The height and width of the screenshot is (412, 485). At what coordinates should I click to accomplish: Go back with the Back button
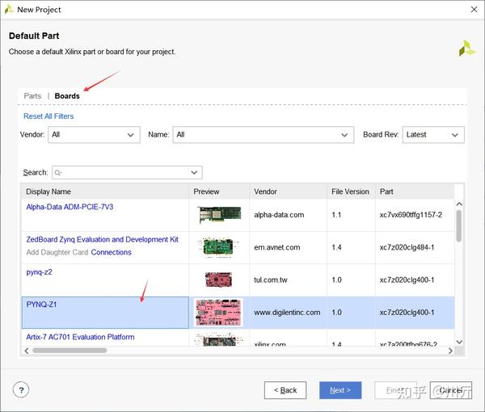pyautogui.click(x=285, y=390)
